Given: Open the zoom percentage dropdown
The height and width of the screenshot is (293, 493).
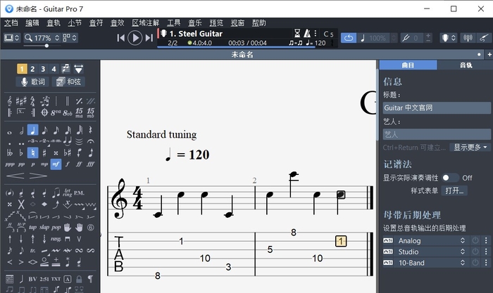Looking at the screenshot, I should (x=58, y=38).
